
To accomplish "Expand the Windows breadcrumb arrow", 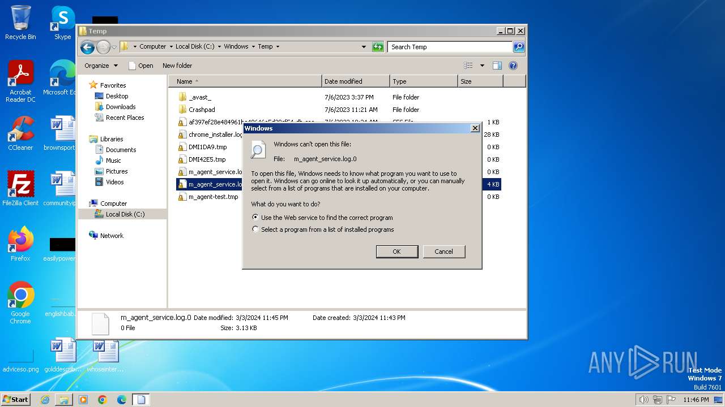I will [253, 47].
